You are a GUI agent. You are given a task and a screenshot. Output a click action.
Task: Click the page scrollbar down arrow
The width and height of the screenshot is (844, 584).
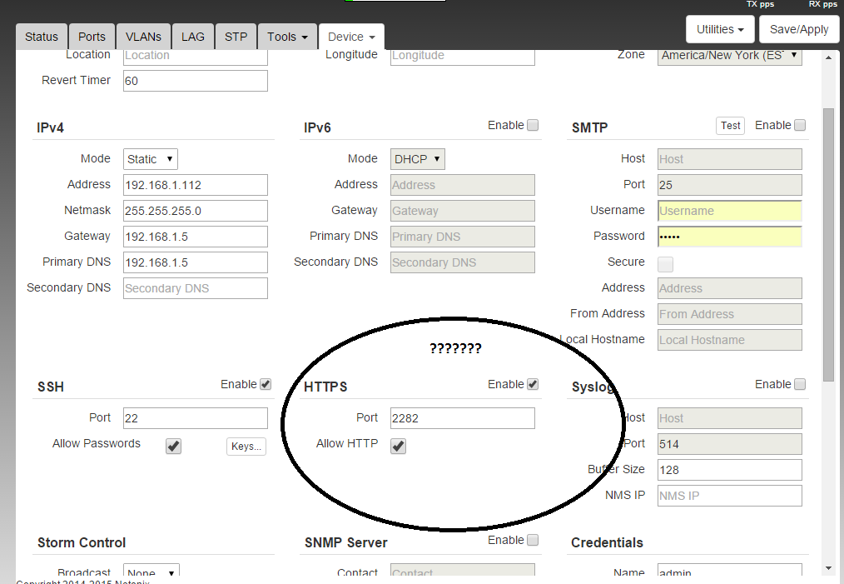coord(828,568)
